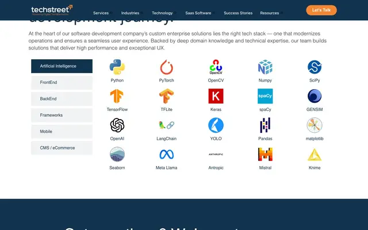
Task: Switch to the BackEnd tab
Action: pos(62,99)
